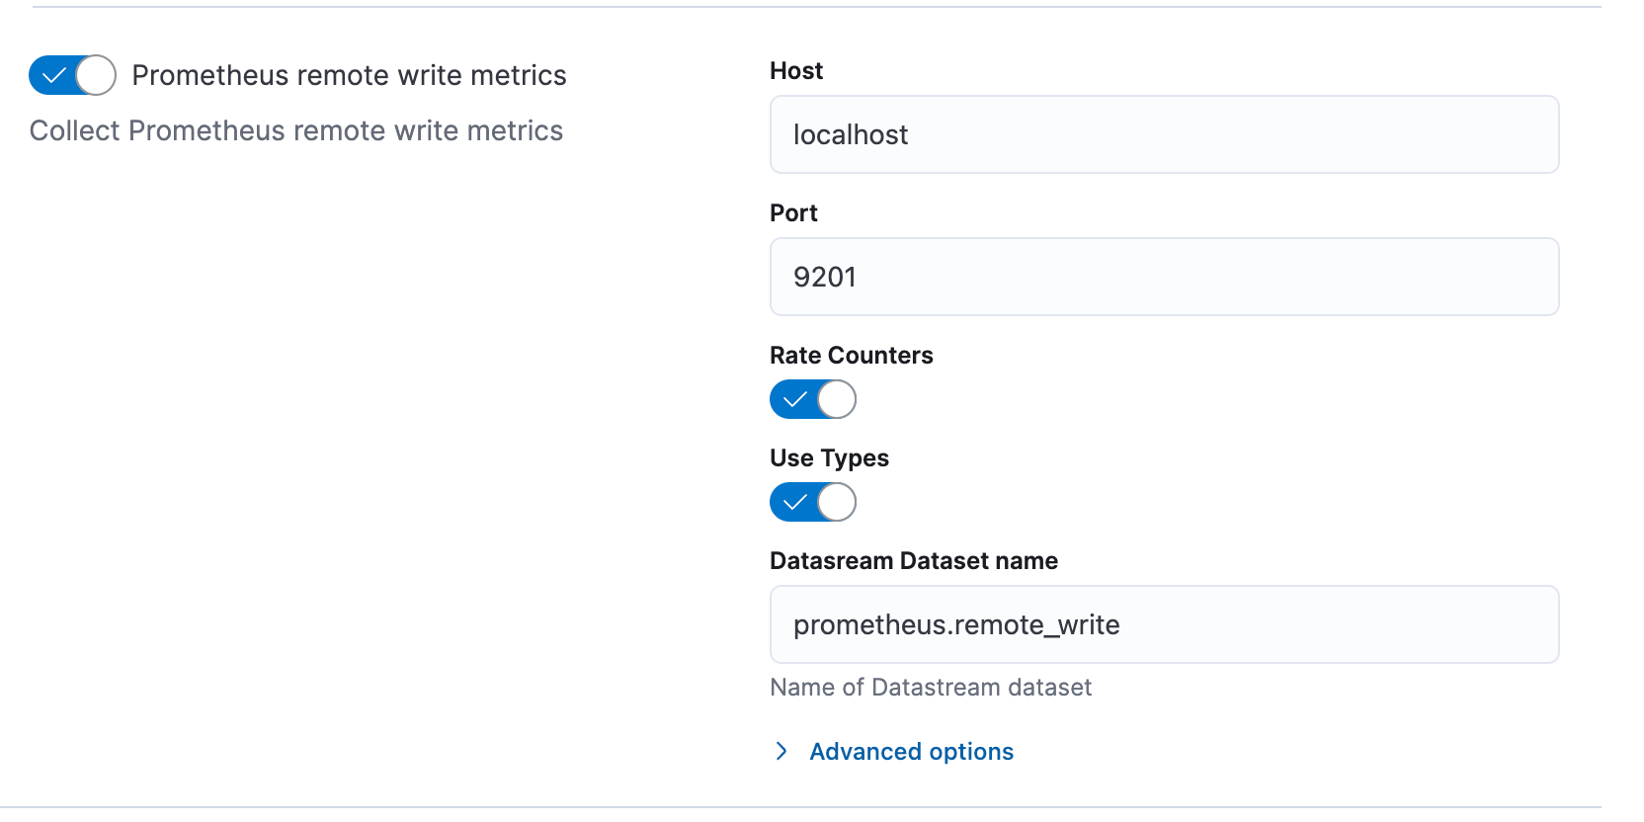Image resolution: width=1644 pixels, height=822 pixels.
Task: Click the Datasream Dataset name label
Action: pyautogui.click(x=913, y=561)
